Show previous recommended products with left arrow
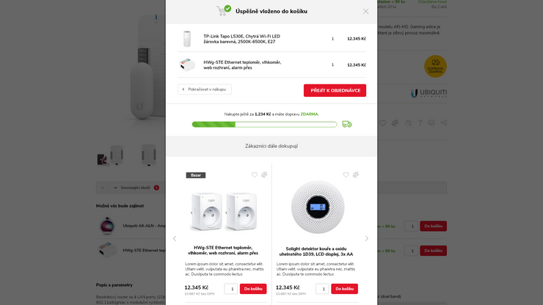The width and height of the screenshot is (543, 305). tap(175, 238)
